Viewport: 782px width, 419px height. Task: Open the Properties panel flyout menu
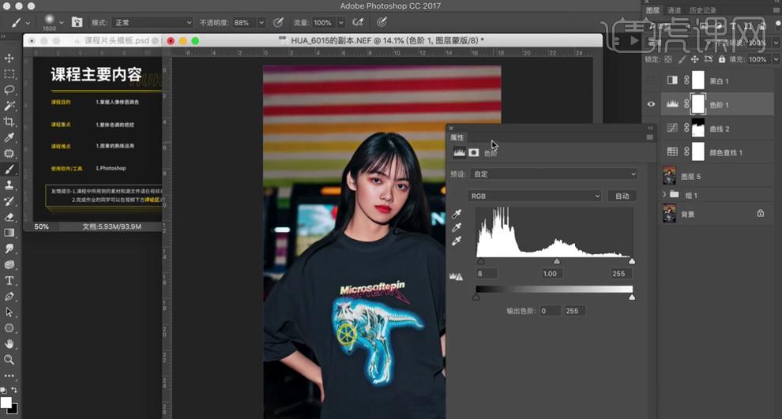649,137
